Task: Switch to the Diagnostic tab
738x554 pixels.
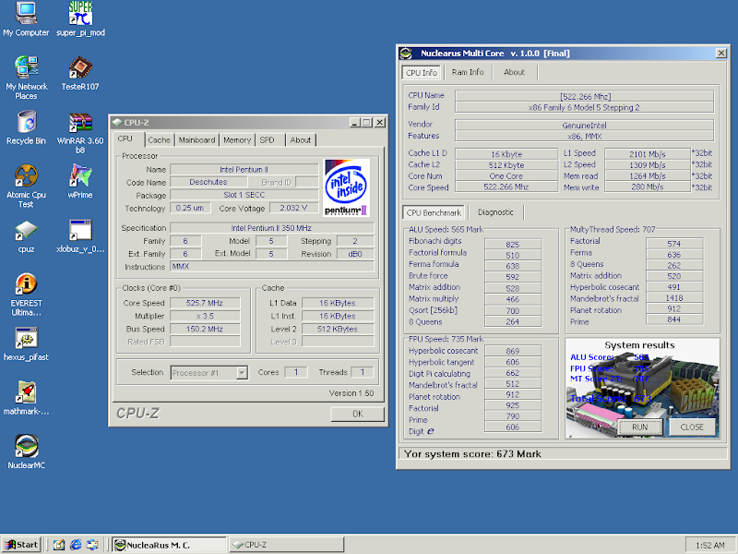Action: click(495, 212)
